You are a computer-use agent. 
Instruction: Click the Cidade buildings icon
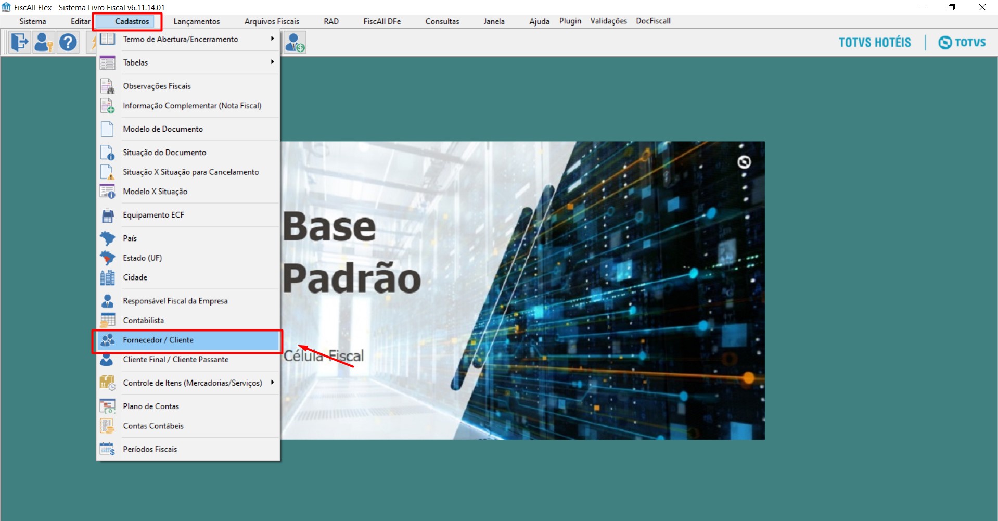pos(107,277)
